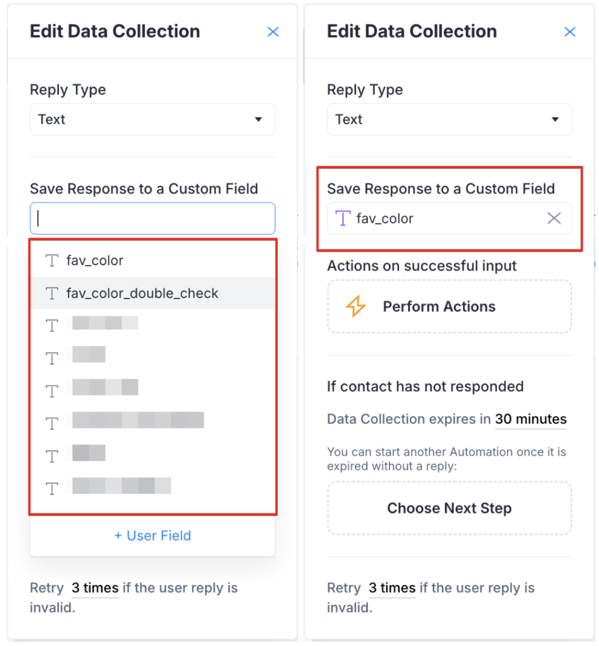Click the Choose Next Step button

[449, 508]
